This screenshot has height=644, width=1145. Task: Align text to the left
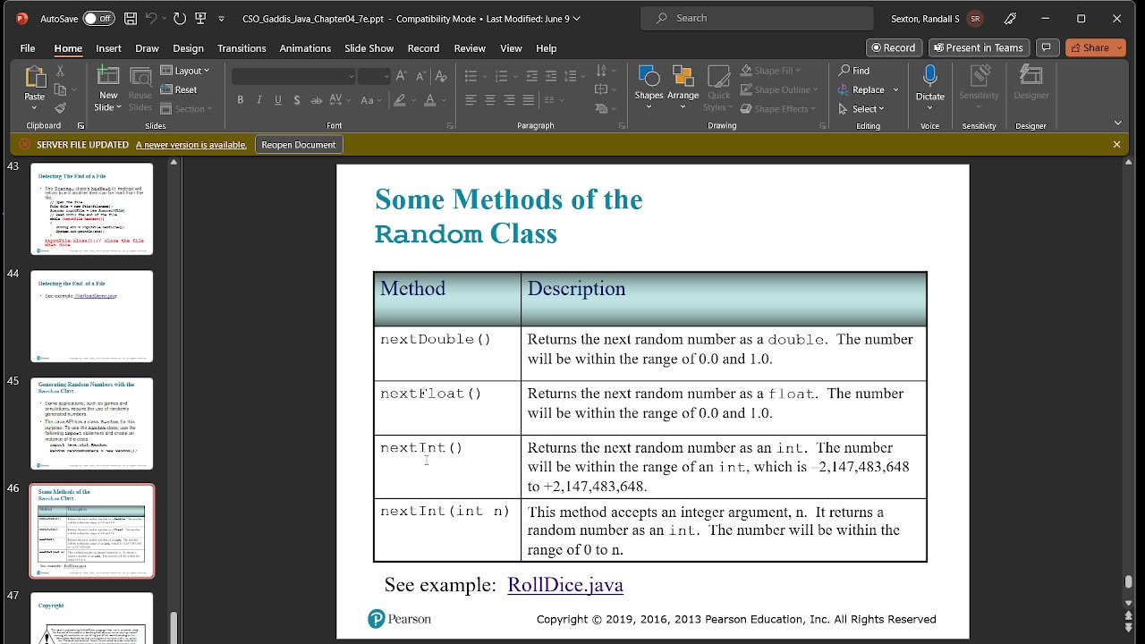click(471, 100)
